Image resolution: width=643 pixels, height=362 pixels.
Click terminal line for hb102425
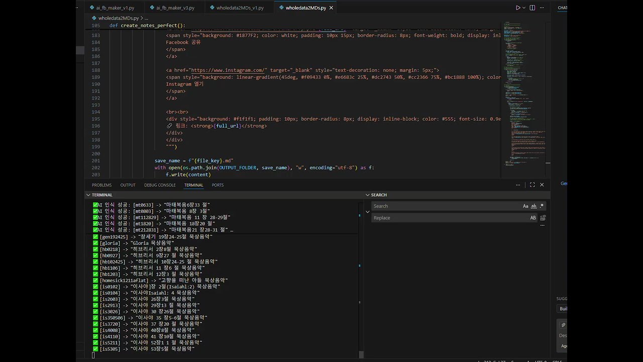tap(155, 261)
